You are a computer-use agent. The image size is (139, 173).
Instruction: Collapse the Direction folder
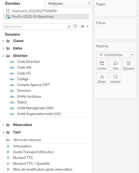(x=3, y=56)
